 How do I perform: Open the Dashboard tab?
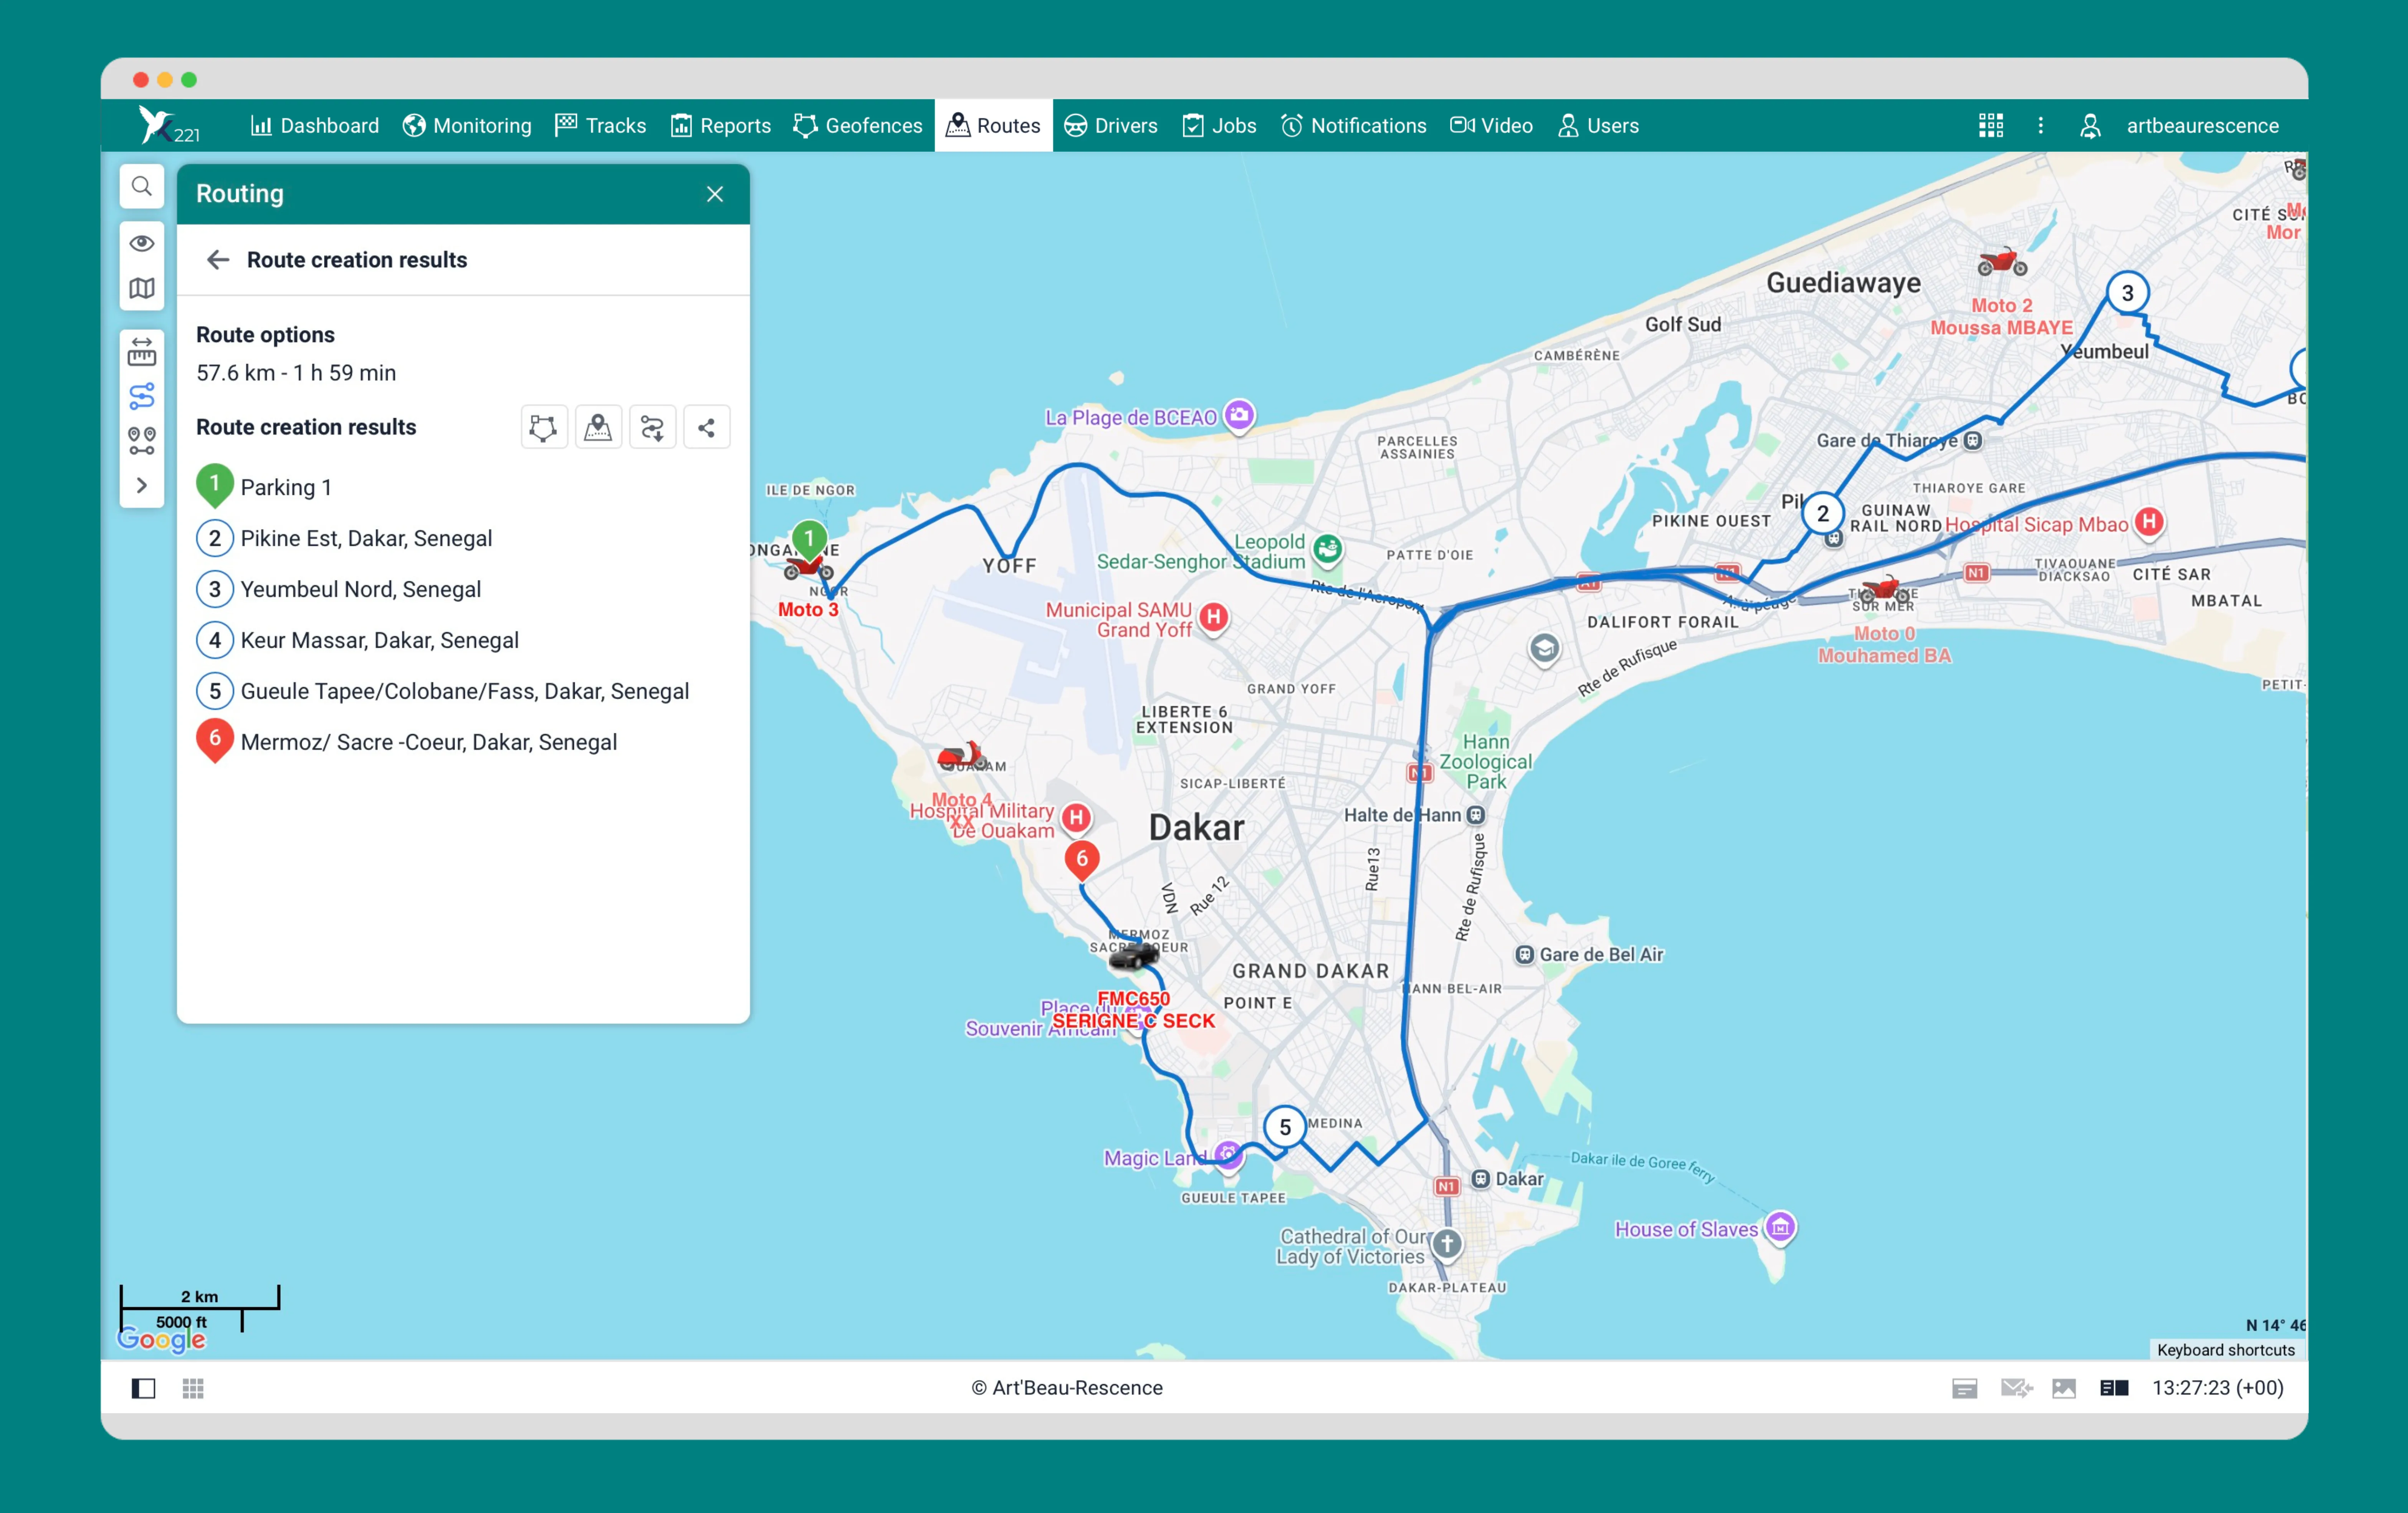point(314,126)
